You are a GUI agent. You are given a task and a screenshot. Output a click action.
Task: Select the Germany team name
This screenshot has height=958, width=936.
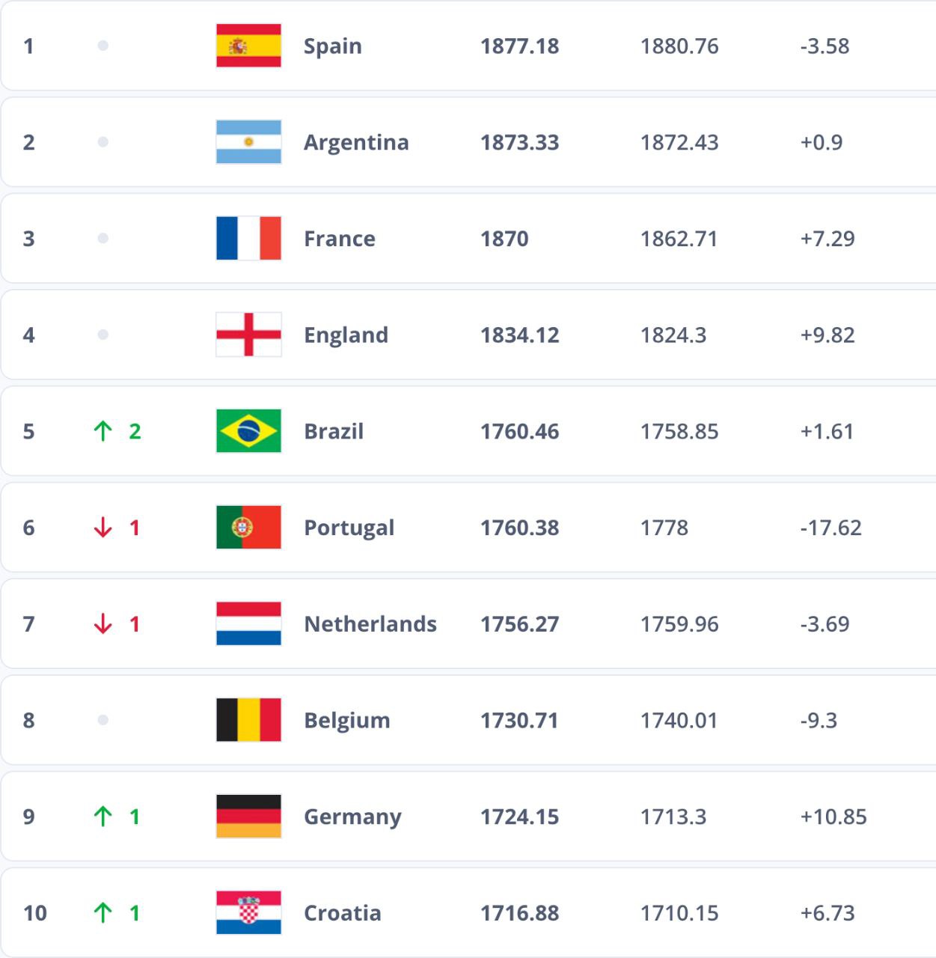point(352,817)
